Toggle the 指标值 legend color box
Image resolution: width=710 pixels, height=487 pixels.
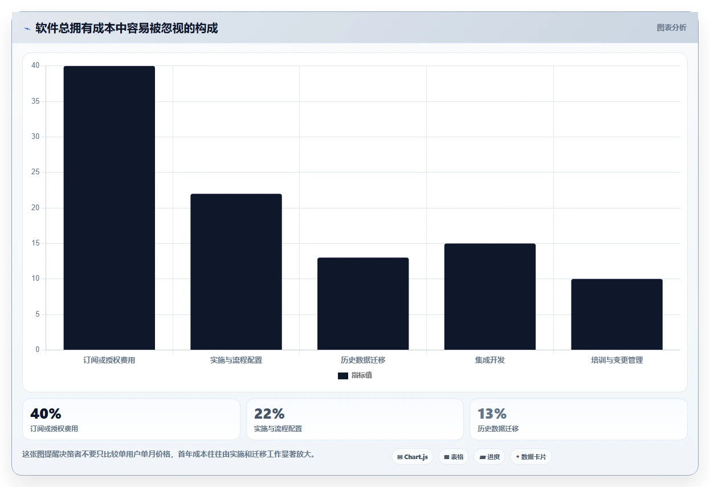343,375
